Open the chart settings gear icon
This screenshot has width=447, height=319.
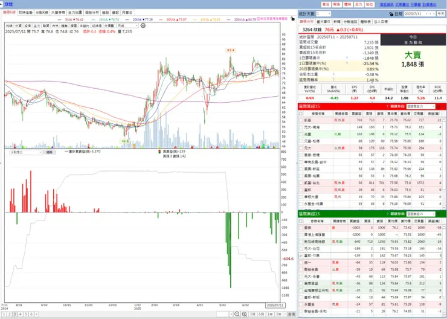143,25
